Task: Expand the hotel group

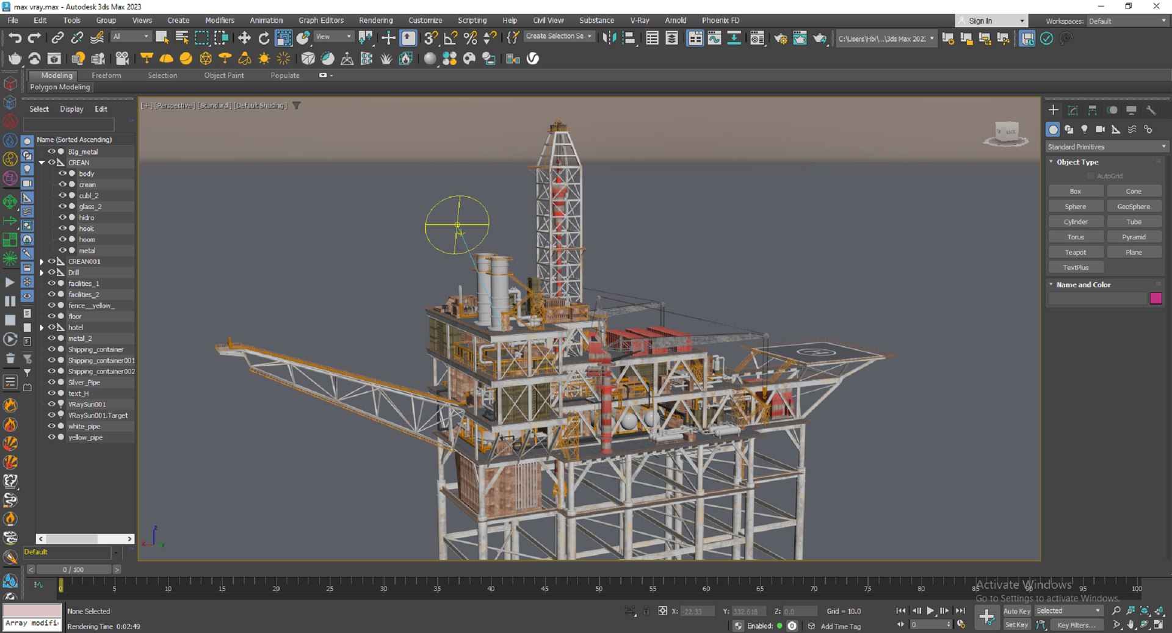Action: pyautogui.click(x=42, y=327)
